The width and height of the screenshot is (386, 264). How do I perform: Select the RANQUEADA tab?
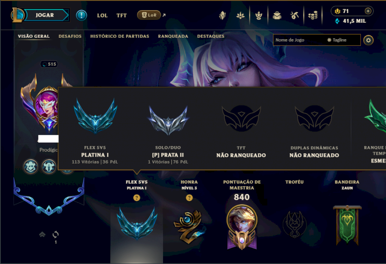pyautogui.click(x=173, y=36)
